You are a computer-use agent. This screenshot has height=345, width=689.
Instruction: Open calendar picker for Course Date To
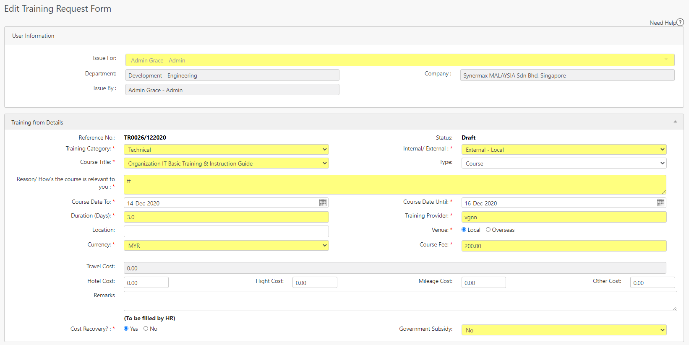(x=323, y=203)
